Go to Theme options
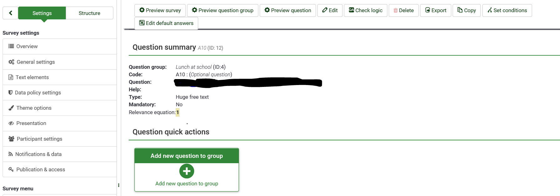560x196 pixels. pyautogui.click(x=60, y=108)
